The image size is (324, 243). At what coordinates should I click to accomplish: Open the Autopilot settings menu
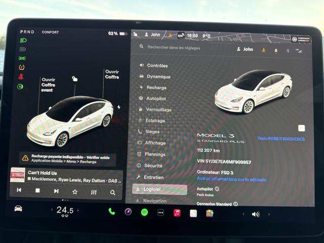[x=157, y=98]
